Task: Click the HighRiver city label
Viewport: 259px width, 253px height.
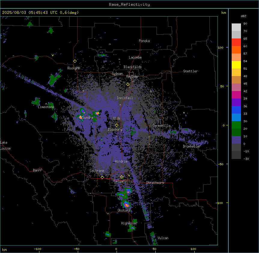Action: point(129,223)
